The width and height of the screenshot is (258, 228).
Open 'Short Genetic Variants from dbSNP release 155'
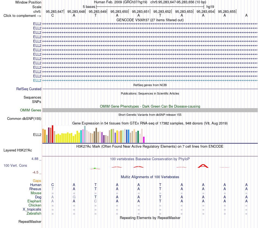[150, 115]
